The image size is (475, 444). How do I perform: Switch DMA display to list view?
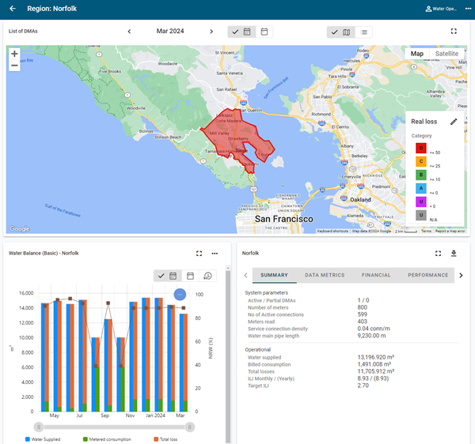click(x=364, y=32)
